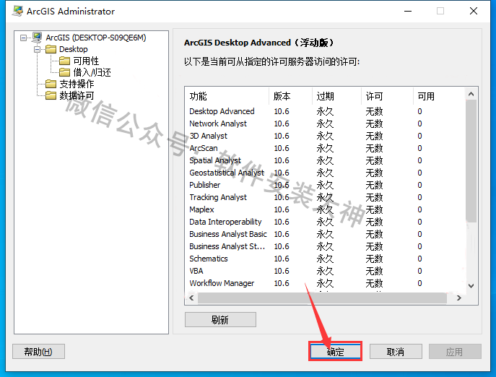The width and height of the screenshot is (496, 377).
Task: Minimize the ArcGIS Administrator window
Action: pos(408,11)
